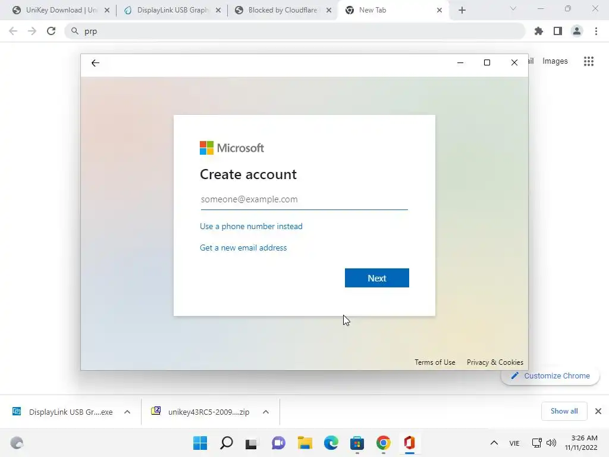Open the tab search dropdown chevron

(x=513, y=8)
